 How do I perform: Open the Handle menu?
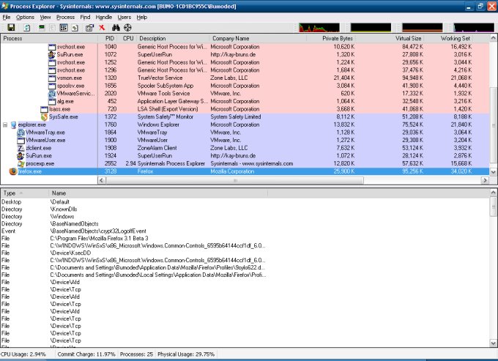pyautogui.click(x=104, y=16)
